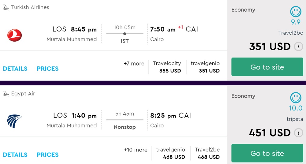Go to site for 351 USD fare
The height and width of the screenshot is (164, 306).
(x=267, y=67)
